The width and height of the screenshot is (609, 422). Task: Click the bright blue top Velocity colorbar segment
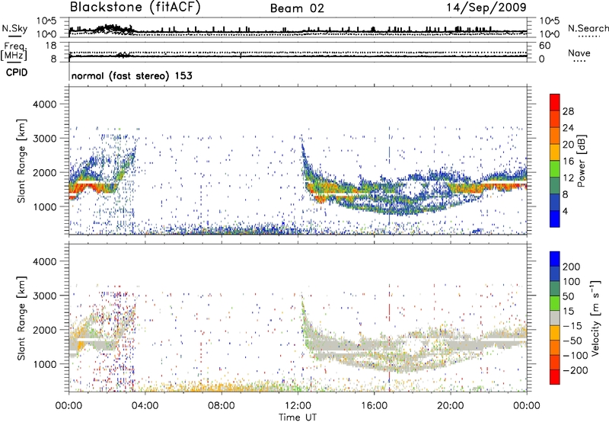click(x=555, y=259)
